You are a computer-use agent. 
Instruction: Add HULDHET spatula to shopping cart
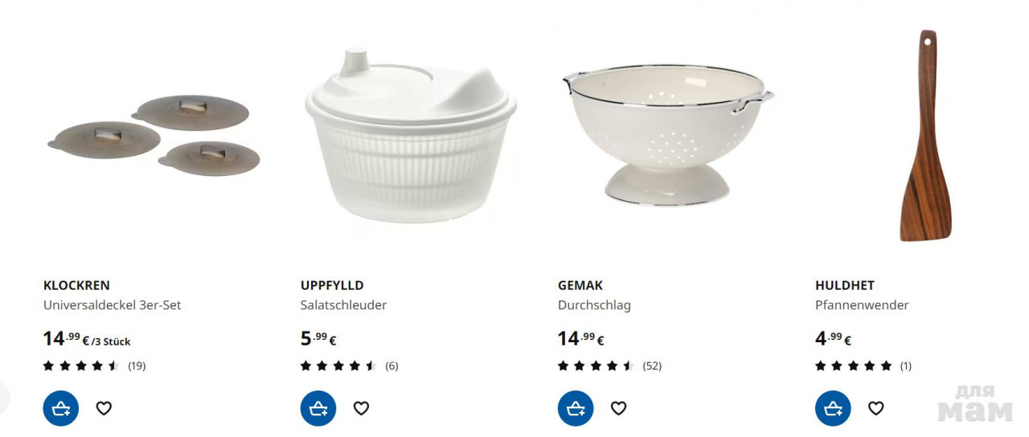pyautogui.click(x=833, y=408)
